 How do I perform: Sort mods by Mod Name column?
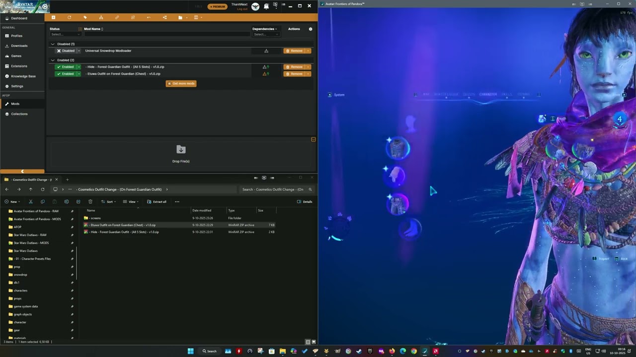click(x=93, y=29)
